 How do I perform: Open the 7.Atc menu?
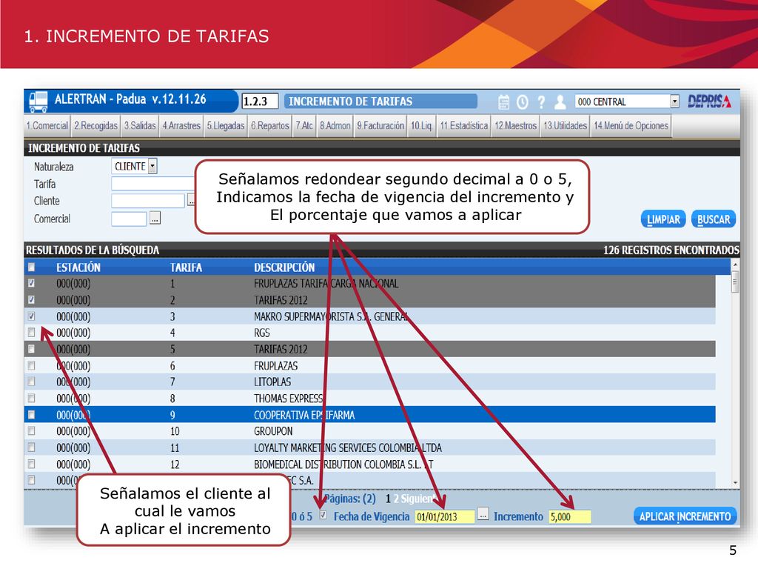[304, 126]
